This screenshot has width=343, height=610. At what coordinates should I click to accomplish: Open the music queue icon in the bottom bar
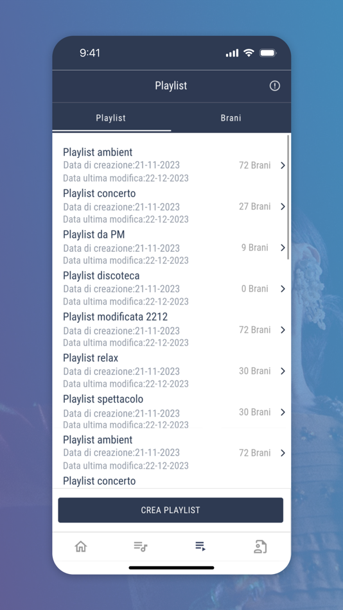[140, 546]
